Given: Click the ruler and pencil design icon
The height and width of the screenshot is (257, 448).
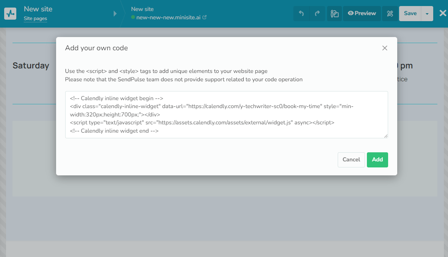Looking at the screenshot, I should 390,14.
